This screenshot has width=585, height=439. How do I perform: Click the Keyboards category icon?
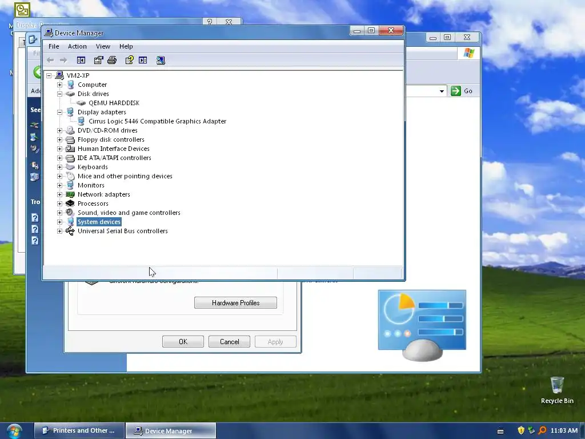click(x=70, y=167)
